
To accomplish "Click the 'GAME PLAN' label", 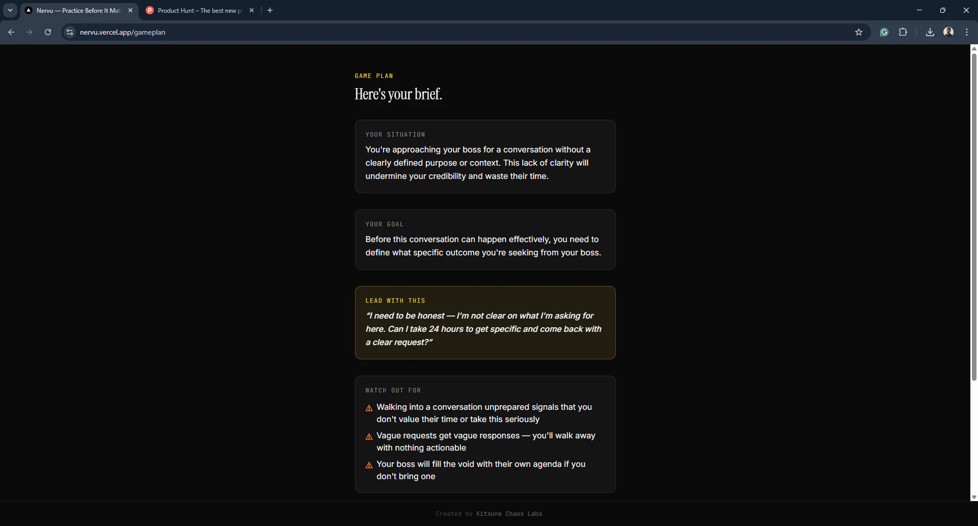I will coord(374,76).
